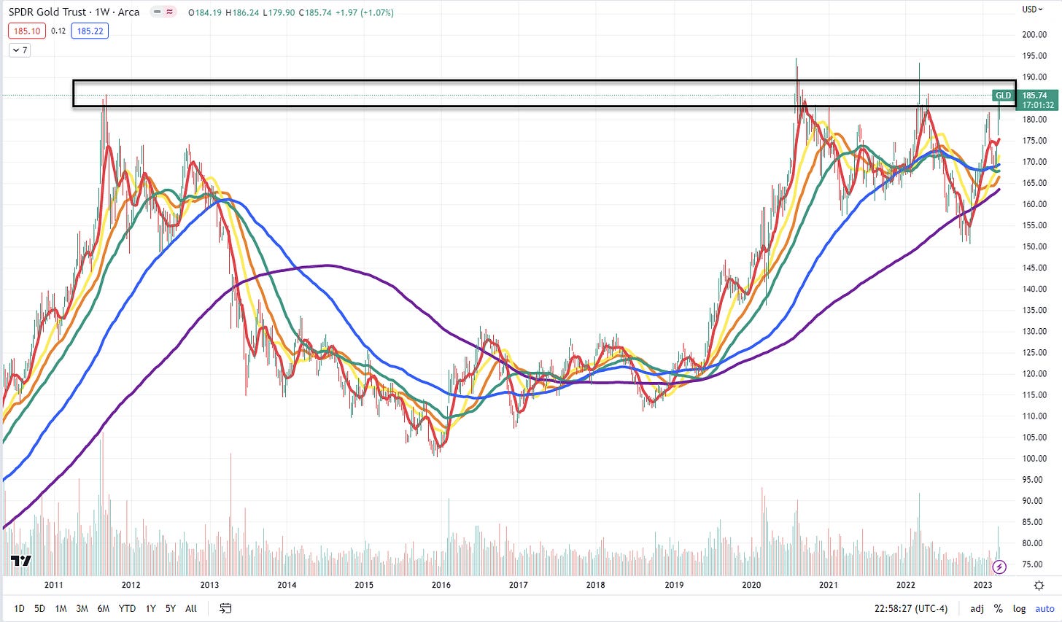Click the L179.90 low value
This screenshot has height=622, width=1062.
[x=279, y=12]
